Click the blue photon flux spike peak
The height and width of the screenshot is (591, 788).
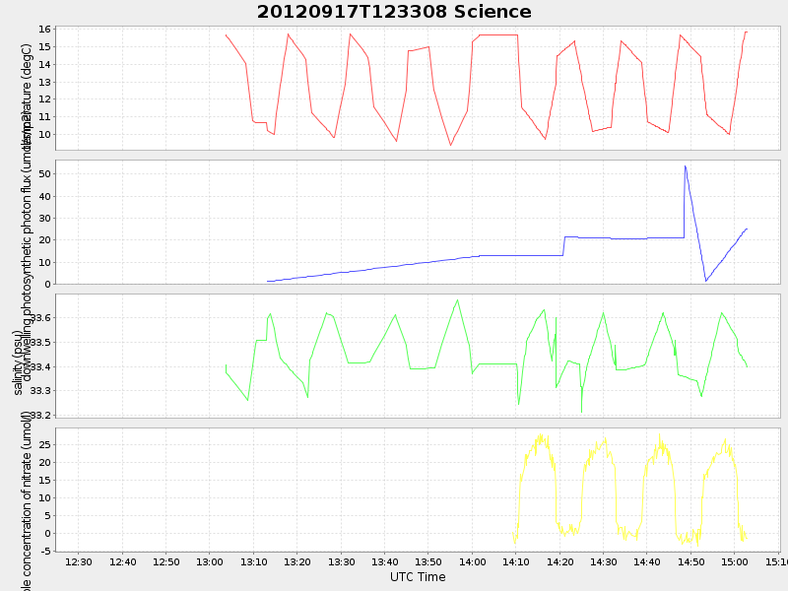click(x=685, y=166)
